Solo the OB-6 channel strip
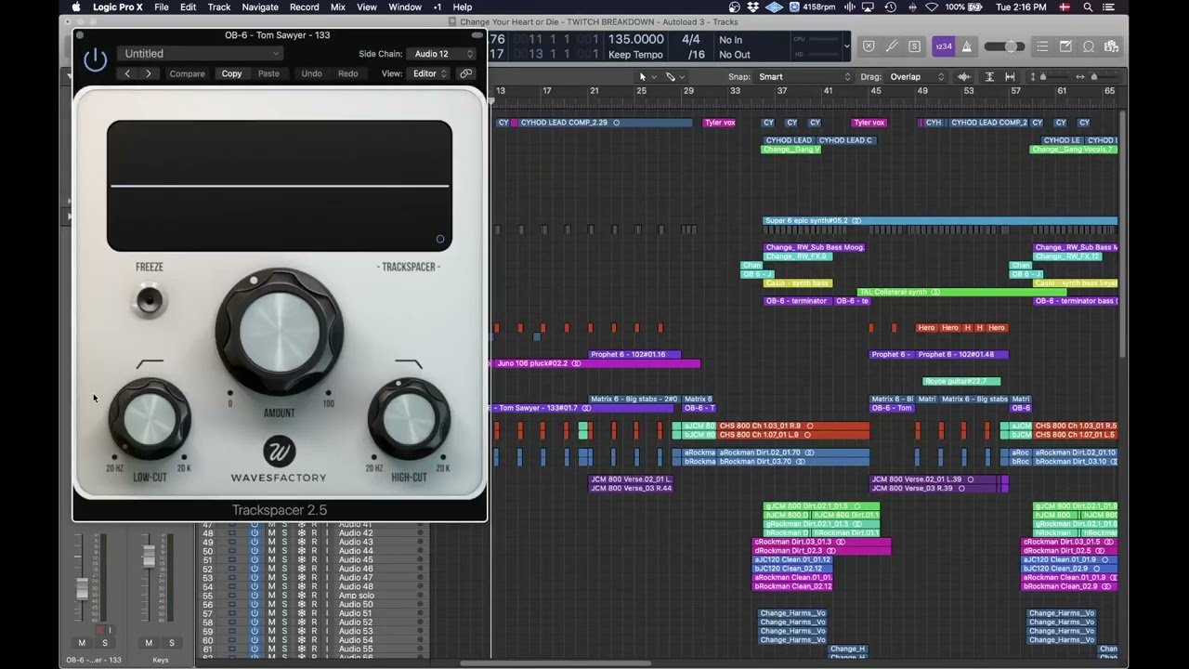 (105, 643)
